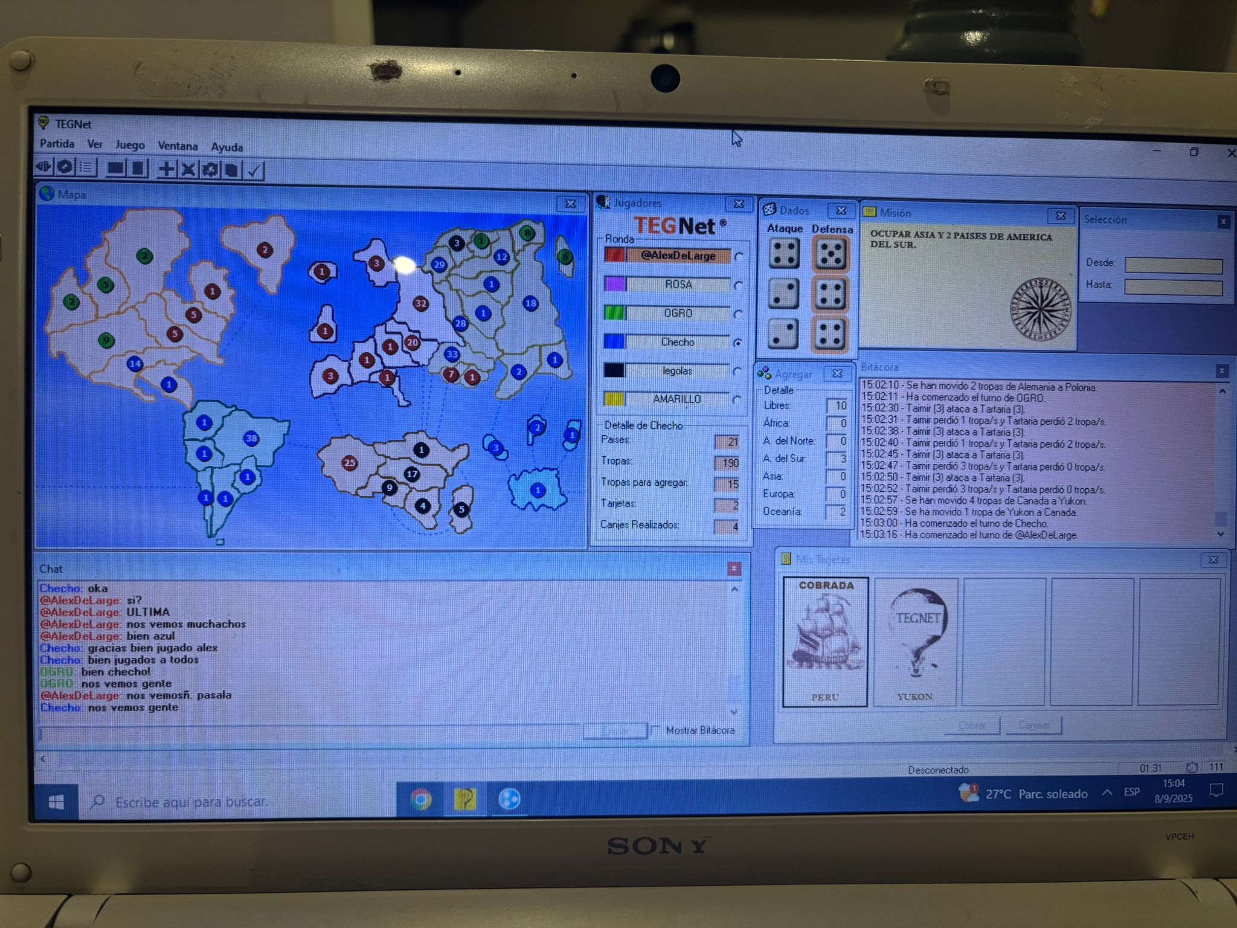Click the chat message input field
1237x928 pixels.
pos(310,733)
